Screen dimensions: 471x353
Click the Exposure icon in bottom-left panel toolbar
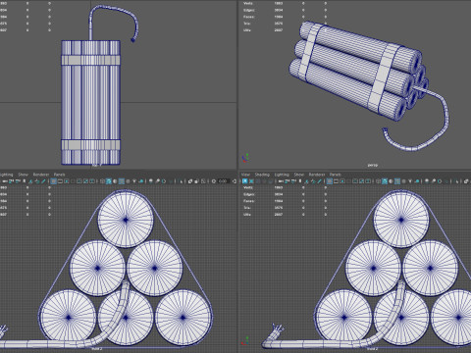(213, 181)
